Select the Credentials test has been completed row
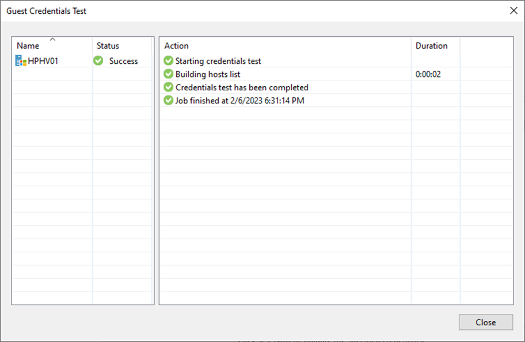The image size is (525, 342). 336,87
